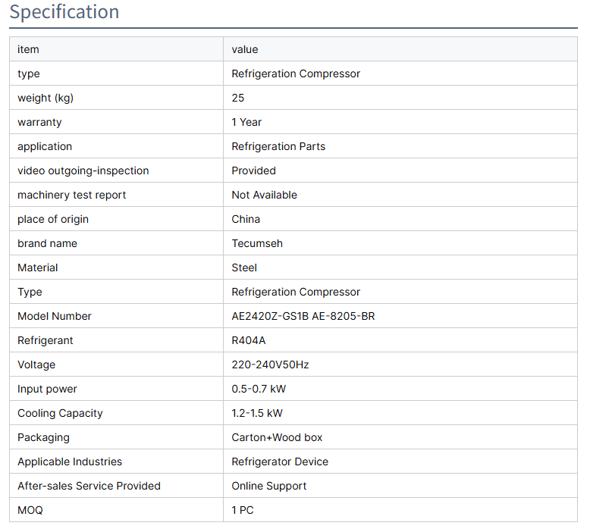Select the R404A refrigerant value

tap(249, 340)
